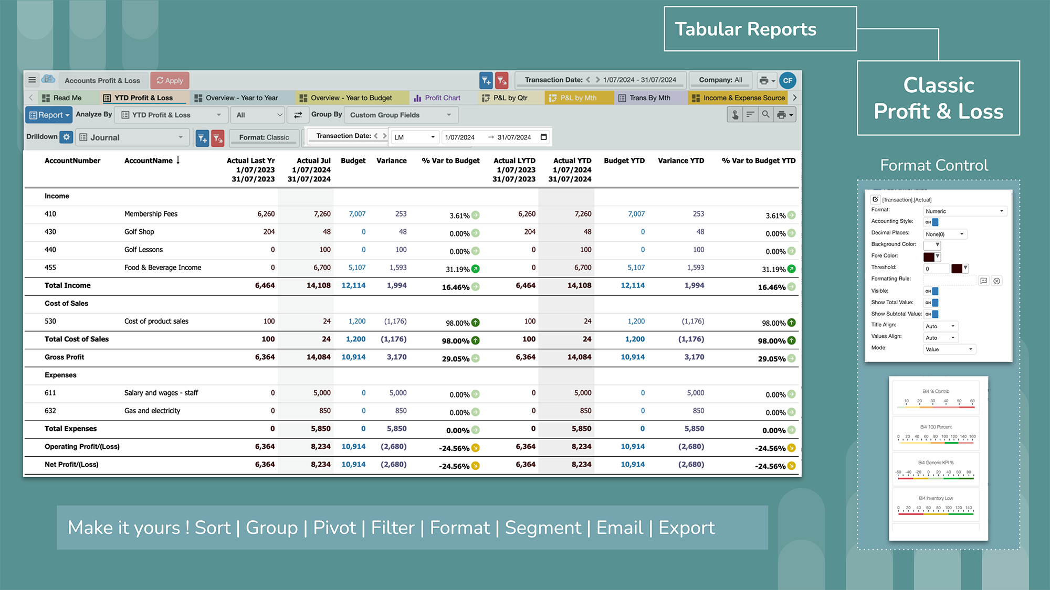Click the touch interaction icon on the toolbar
The height and width of the screenshot is (590, 1050).
point(735,114)
